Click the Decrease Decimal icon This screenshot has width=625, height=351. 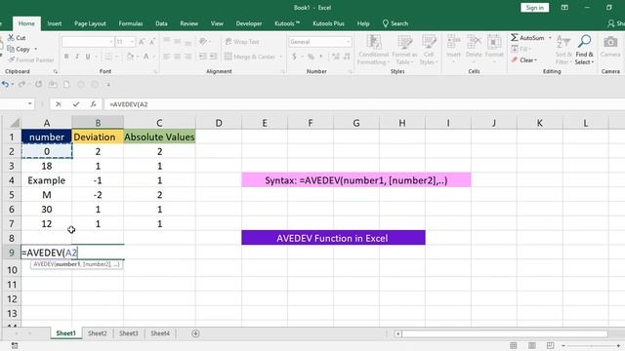tap(347, 57)
